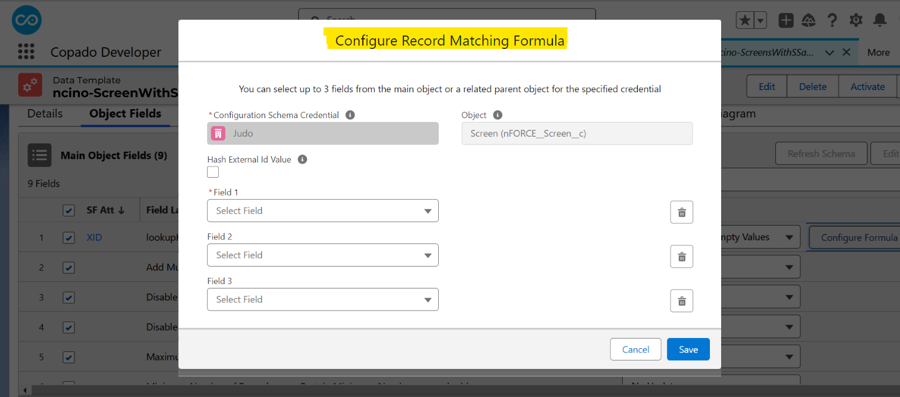Open the Setup gear icon
900x397 pixels.
click(856, 21)
